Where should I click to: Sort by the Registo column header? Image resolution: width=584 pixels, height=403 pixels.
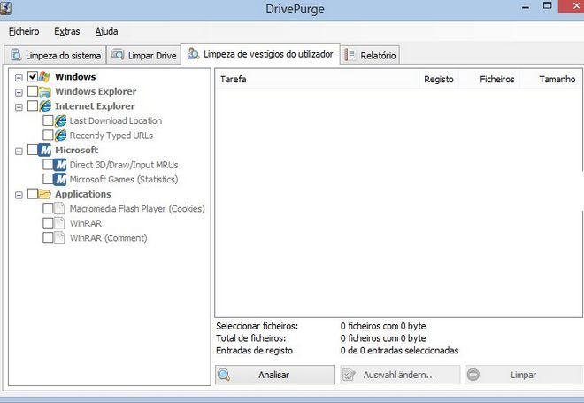439,80
